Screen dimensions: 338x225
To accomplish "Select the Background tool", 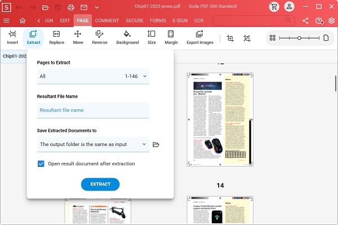I will [x=127, y=38].
